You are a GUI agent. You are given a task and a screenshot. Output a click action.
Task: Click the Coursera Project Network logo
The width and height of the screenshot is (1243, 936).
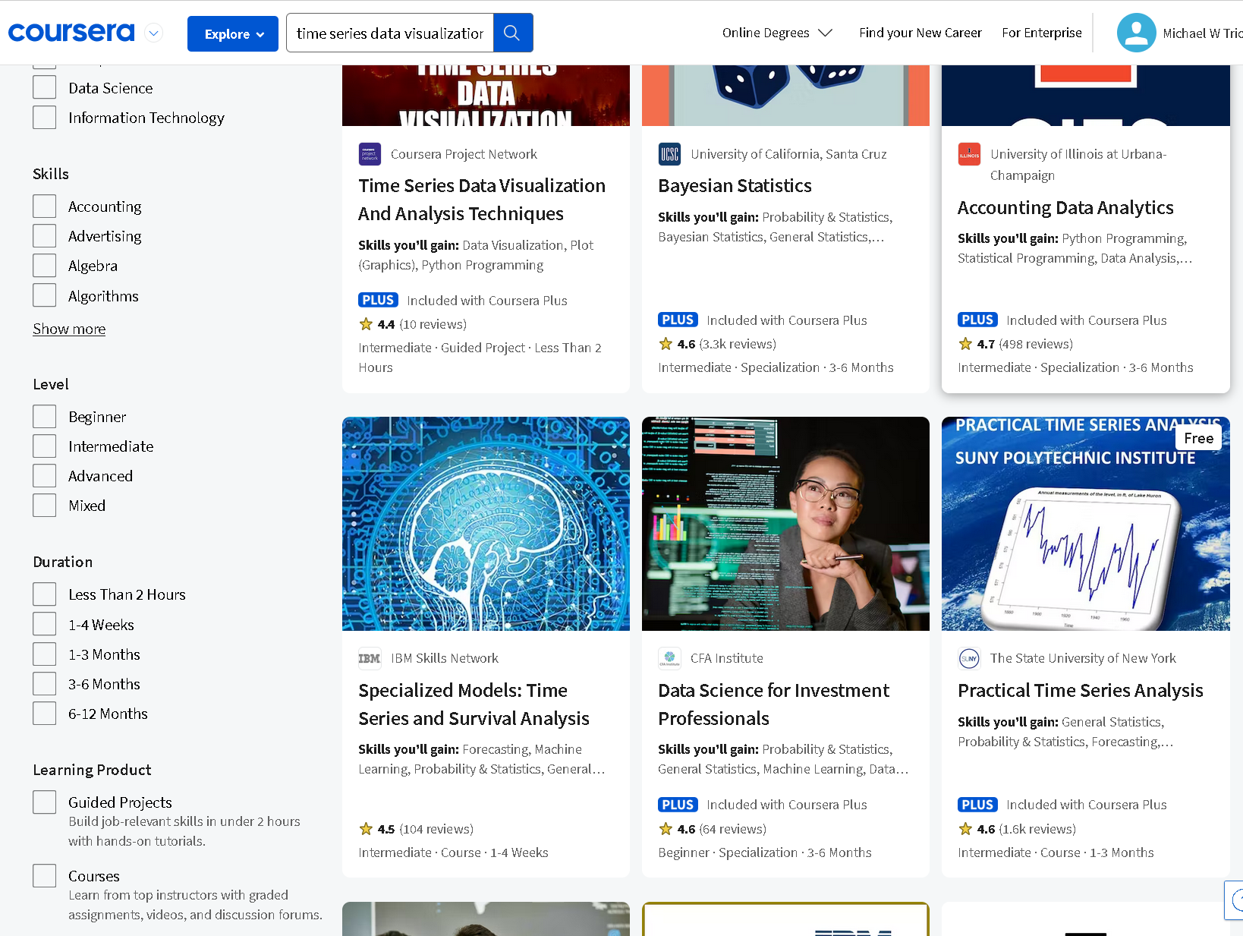[370, 154]
